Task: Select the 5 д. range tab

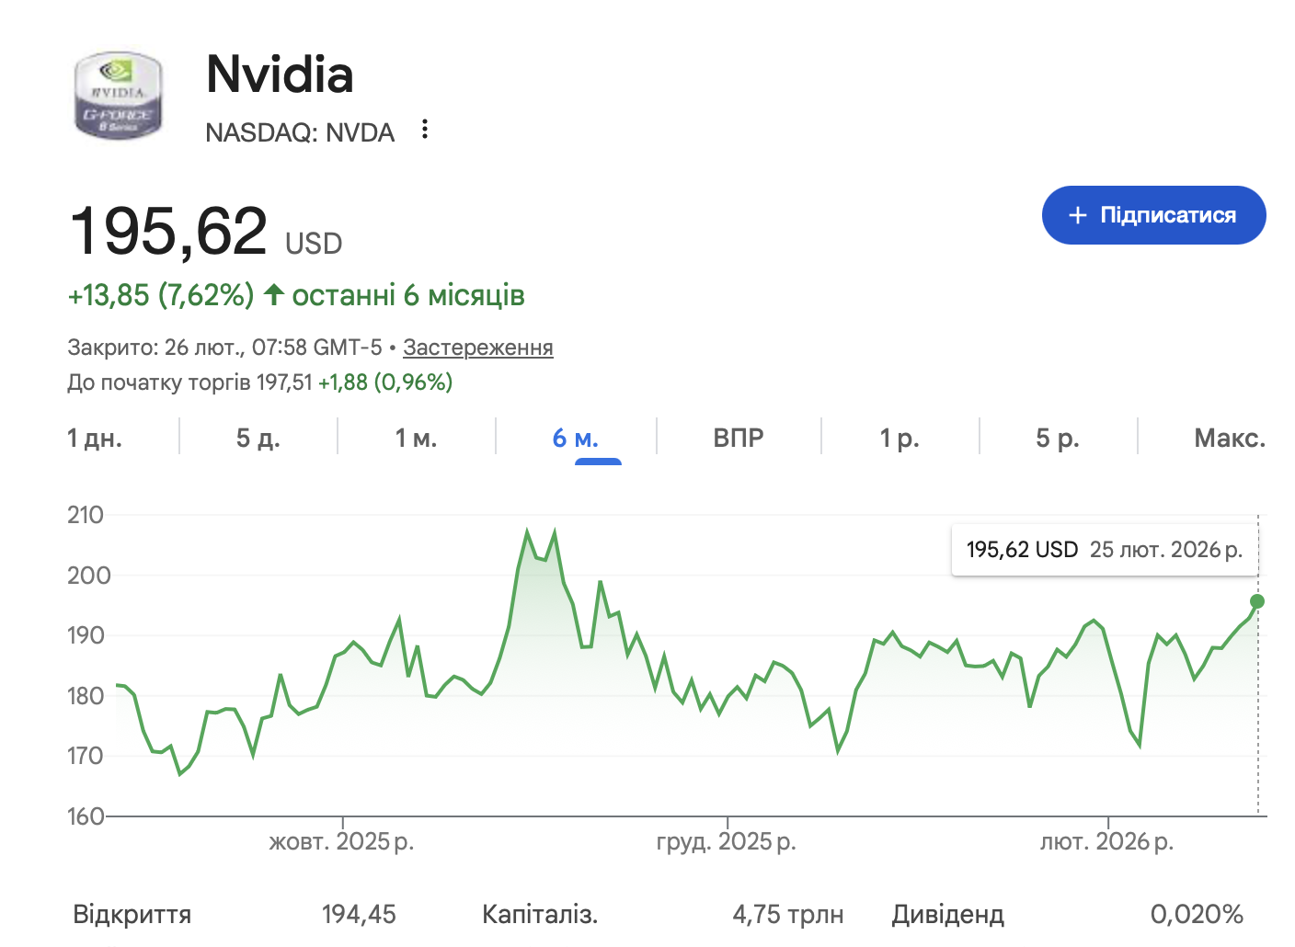Action: pos(258,438)
